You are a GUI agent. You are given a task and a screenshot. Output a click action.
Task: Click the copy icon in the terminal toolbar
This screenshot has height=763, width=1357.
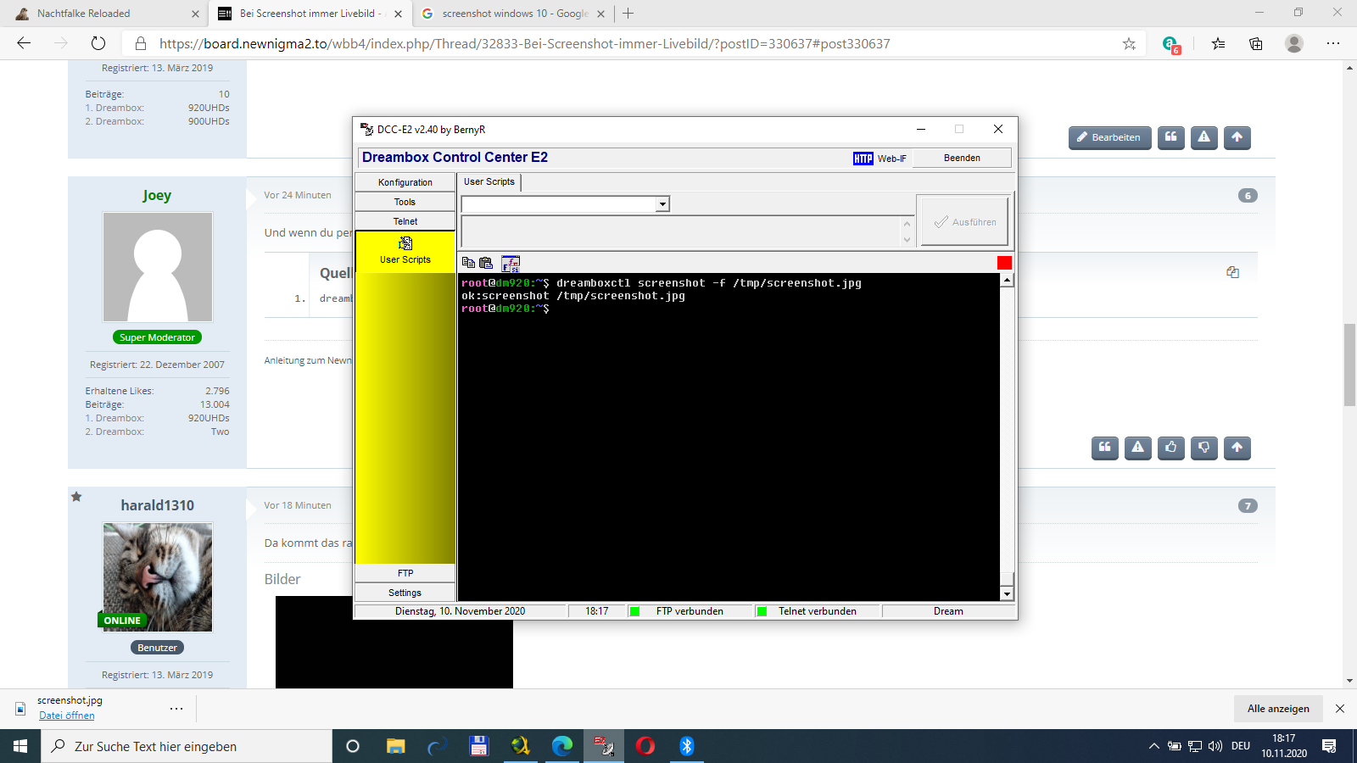pos(468,263)
